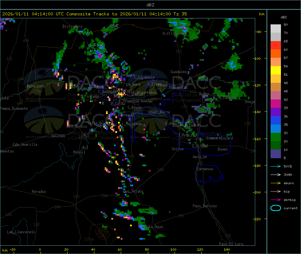Image resolution: width=301 pixels, height=254 pixels.
Task: Click the 'CompantEscard' map label
Action: (220, 138)
